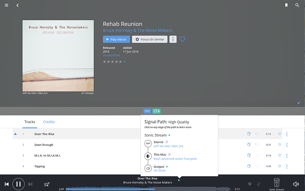
Task: Click tag icon on M.I.A. In M.I.A.M.I. row
Action: [x=249, y=155]
